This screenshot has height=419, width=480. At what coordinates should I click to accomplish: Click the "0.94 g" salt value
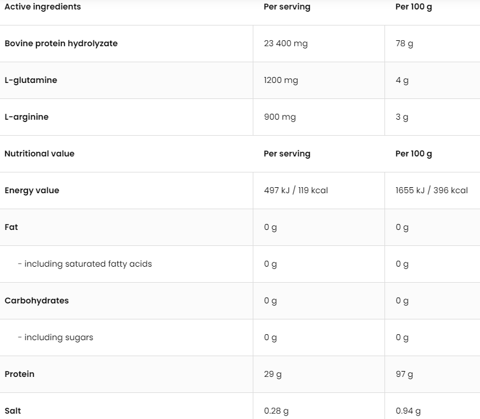[x=408, y=411]
